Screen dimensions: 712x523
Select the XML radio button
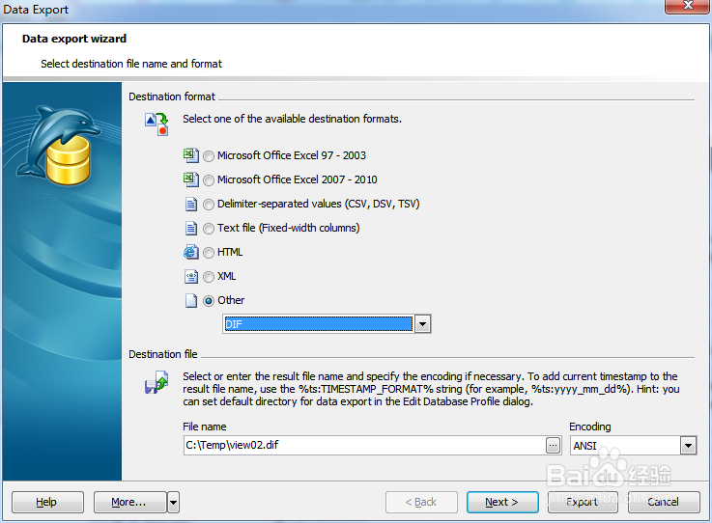tap(209, 277)
